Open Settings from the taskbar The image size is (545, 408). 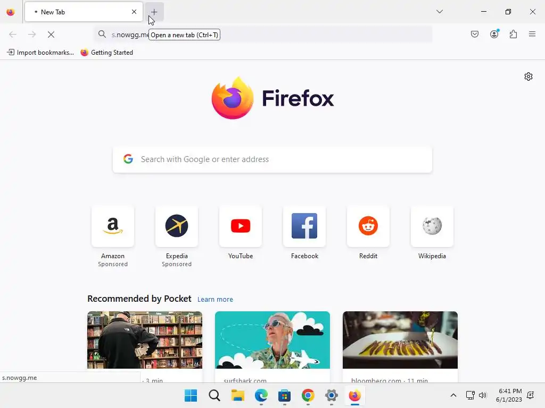[331, 395]
